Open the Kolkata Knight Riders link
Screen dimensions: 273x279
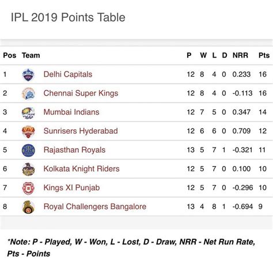81,169
